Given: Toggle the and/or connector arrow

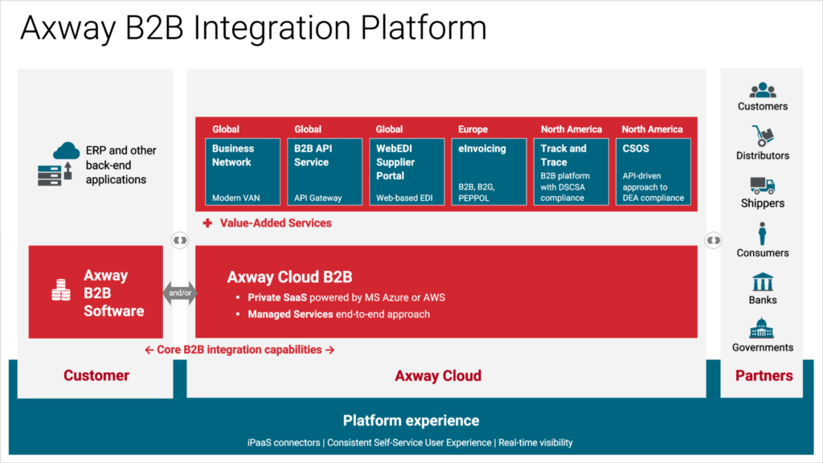Looking at the screenshot, I should 178,293.
